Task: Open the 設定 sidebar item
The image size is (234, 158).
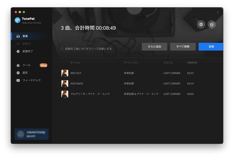Action: [32, 73]
